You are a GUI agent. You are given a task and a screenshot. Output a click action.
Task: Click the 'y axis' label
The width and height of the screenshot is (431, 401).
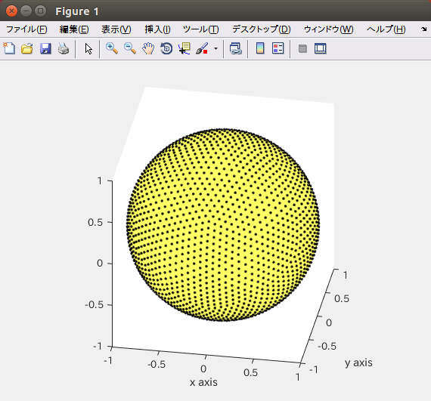[x=358, y=362]
